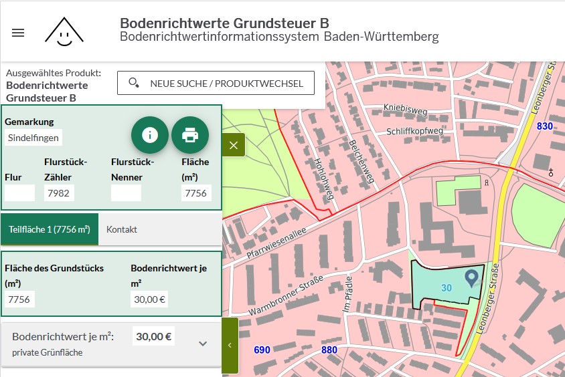Screen dimensions: 565x377
Task: Click the search magnifier icon
Action: click(x=134, y=84)
